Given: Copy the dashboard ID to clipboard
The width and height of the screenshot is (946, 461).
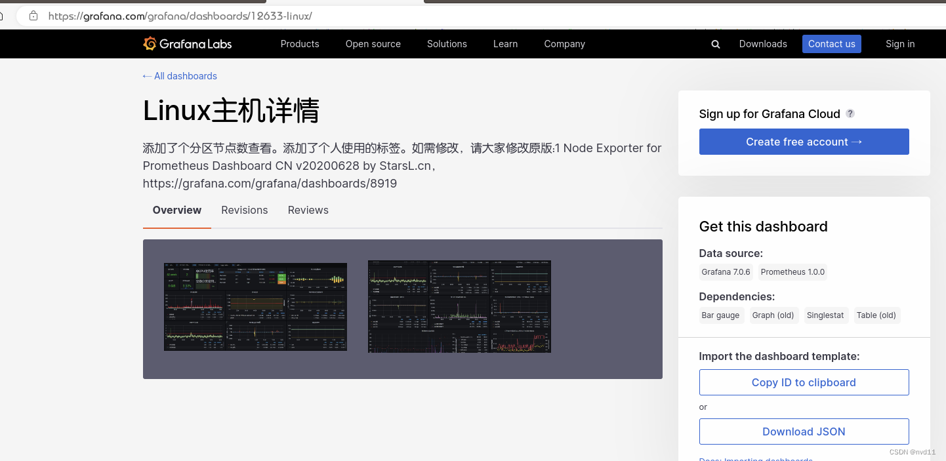Looking at the screenshot, I should coord(804,382).
